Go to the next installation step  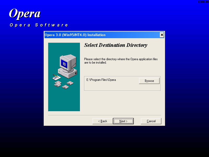[123, 121]
